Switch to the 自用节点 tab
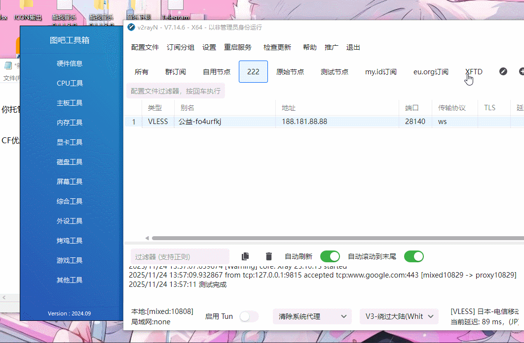The image size is (524, 343). (x=217, y=72)
